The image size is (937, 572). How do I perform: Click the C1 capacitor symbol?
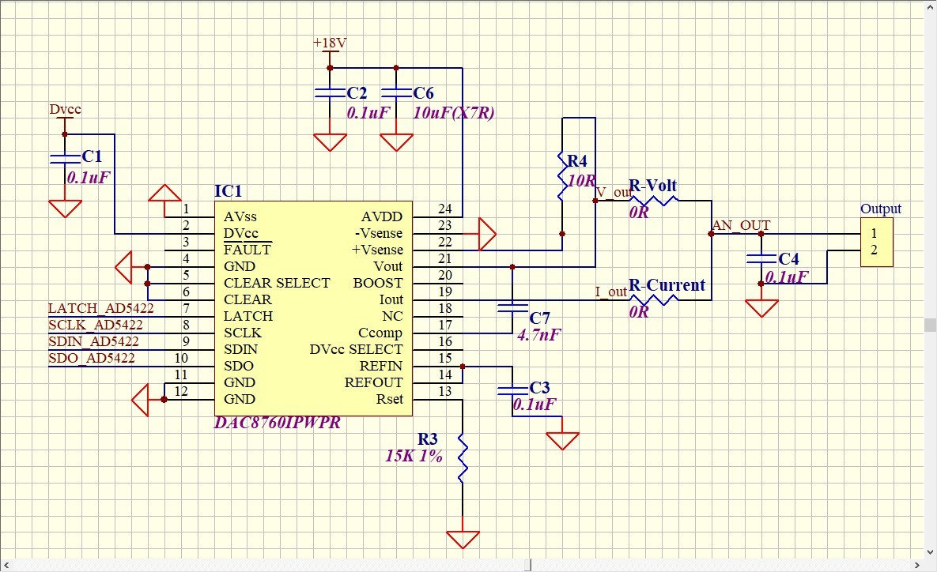(65, 158)
